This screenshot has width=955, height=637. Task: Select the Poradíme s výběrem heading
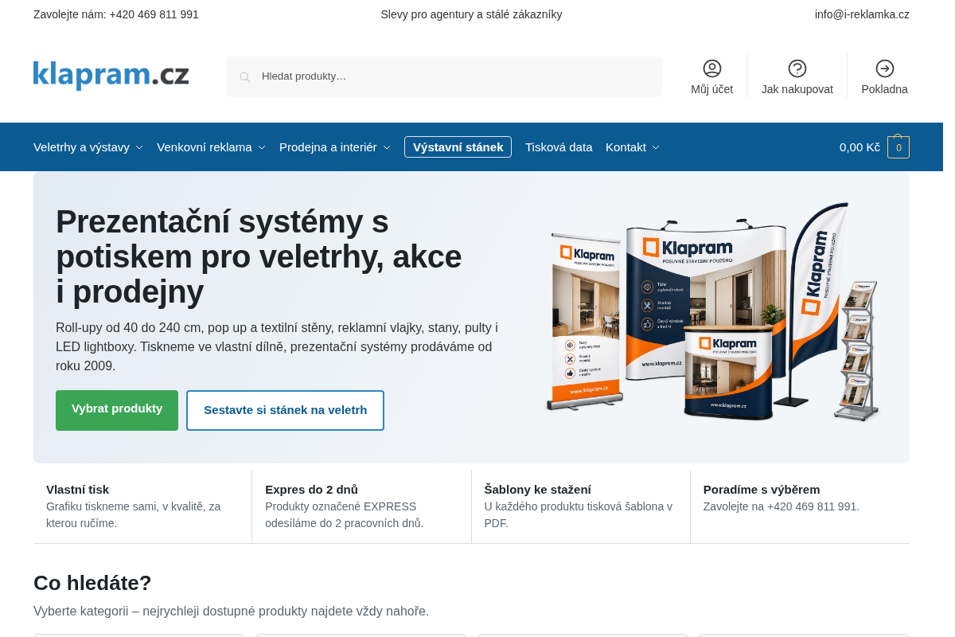[x=762, y=490]
